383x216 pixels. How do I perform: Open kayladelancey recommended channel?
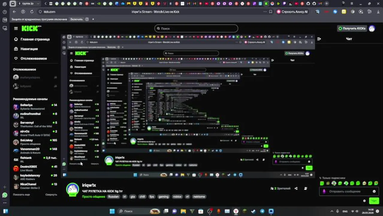coord(35,177)
